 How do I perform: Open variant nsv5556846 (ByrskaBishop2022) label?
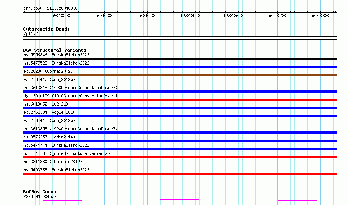[57, 55]
